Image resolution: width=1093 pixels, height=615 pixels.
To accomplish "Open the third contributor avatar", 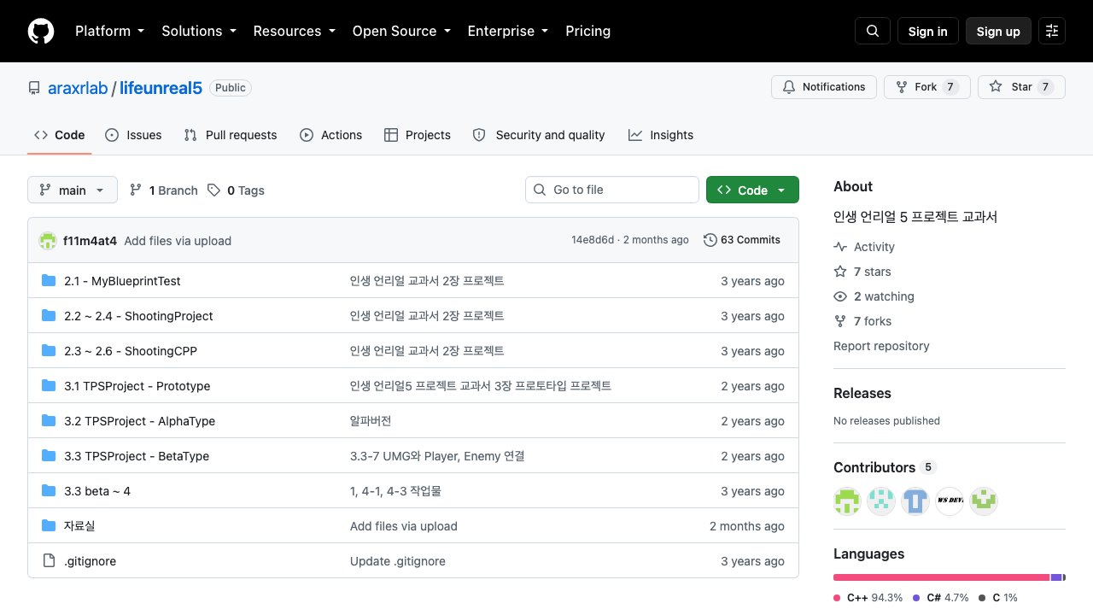I will (x=915, y=501).
